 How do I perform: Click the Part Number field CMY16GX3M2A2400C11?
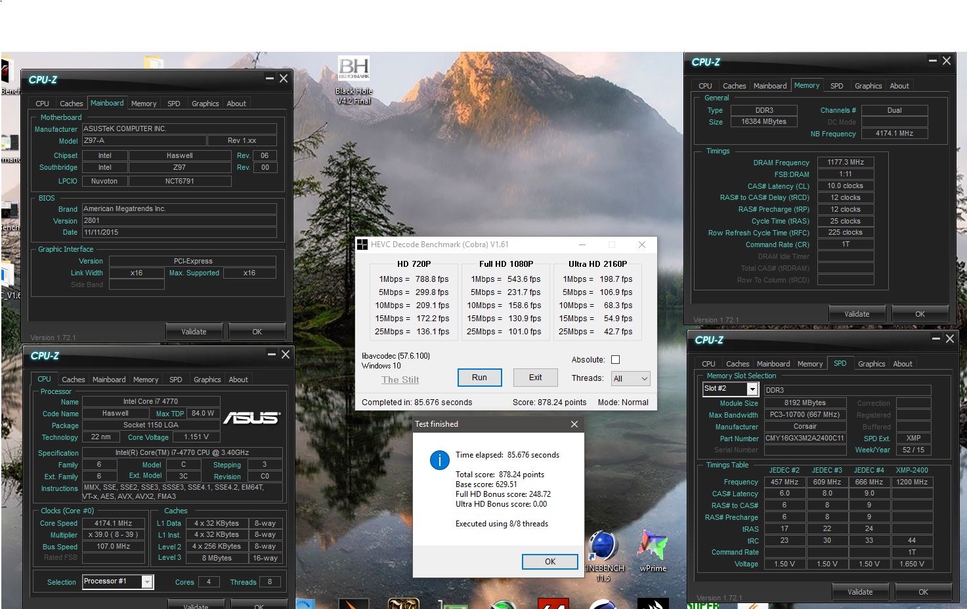(x=805, y=438)
